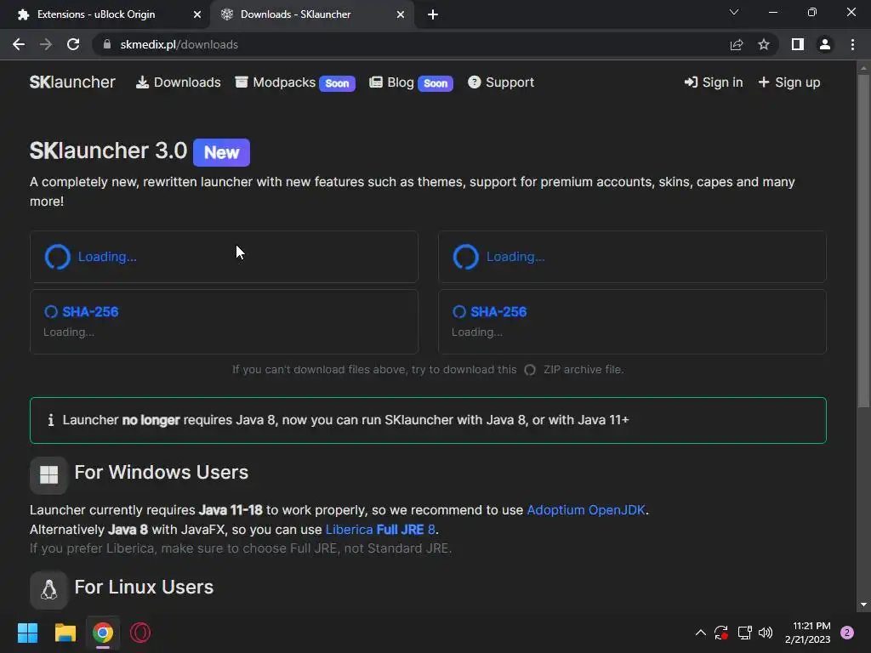The image size is (871, 653).
Task: Click the lock icon in address bar
Action: point(107,44)
